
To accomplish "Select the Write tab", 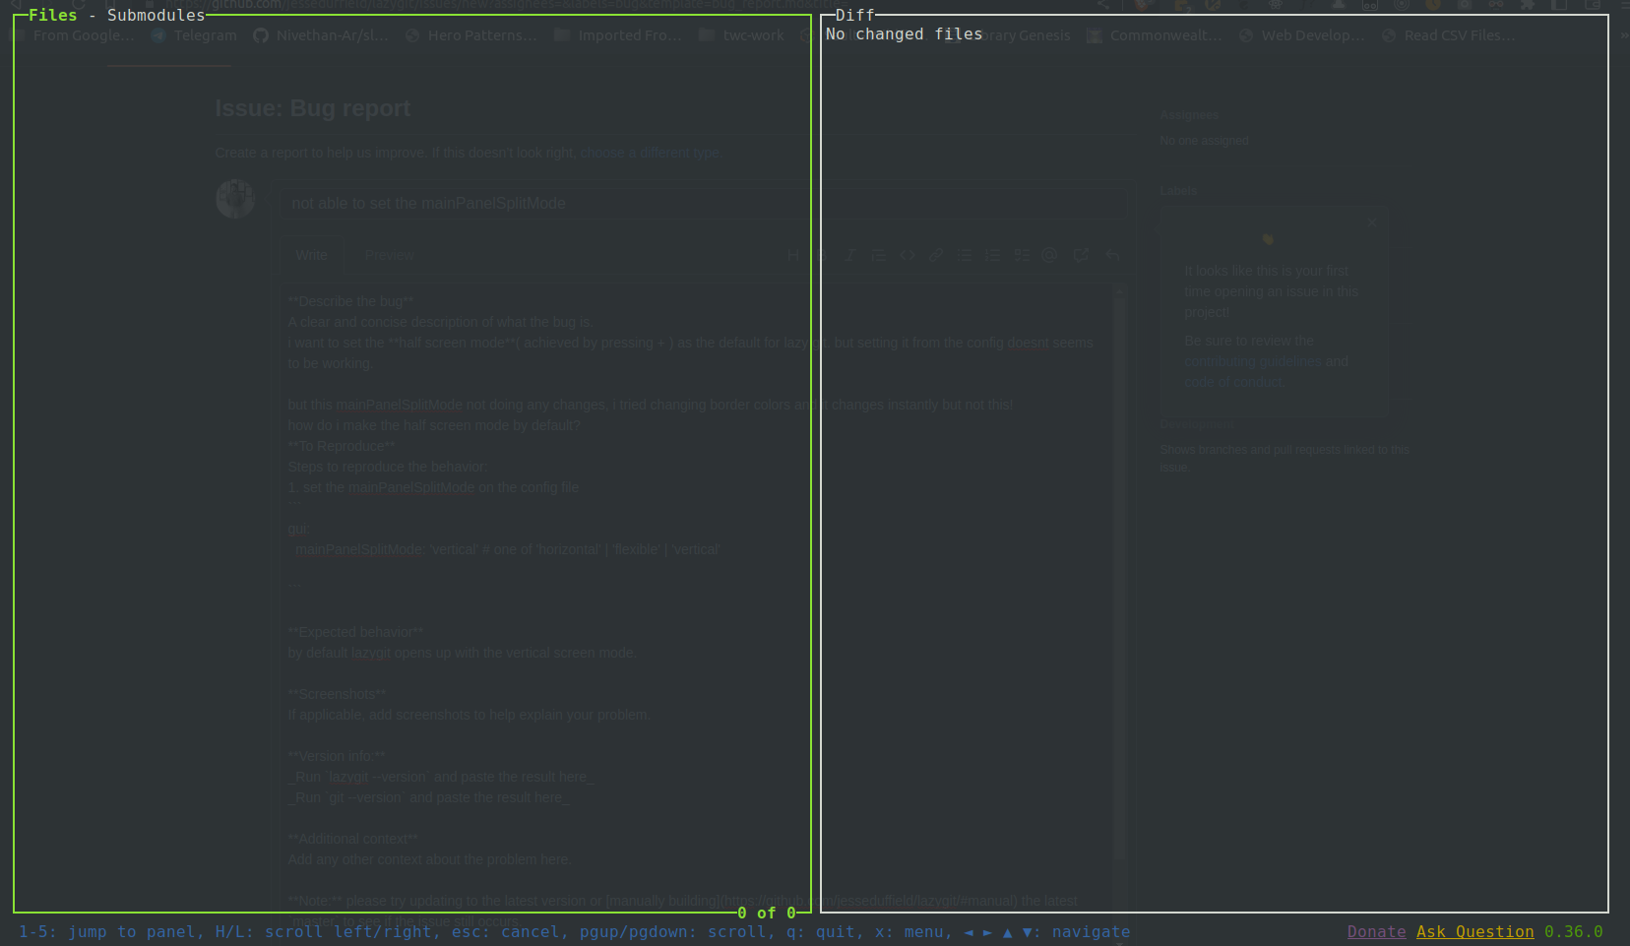I will point(311,255).
